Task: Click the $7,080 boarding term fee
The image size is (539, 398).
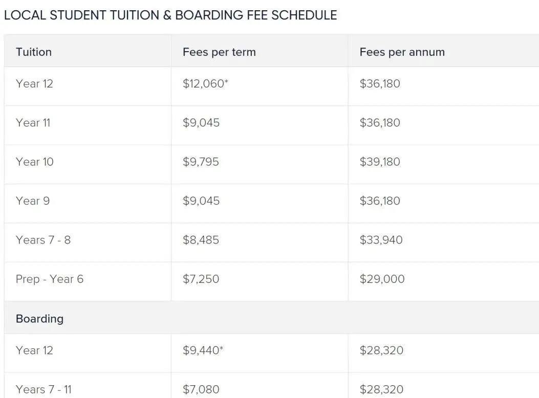Action: click(x=201, y=389)
